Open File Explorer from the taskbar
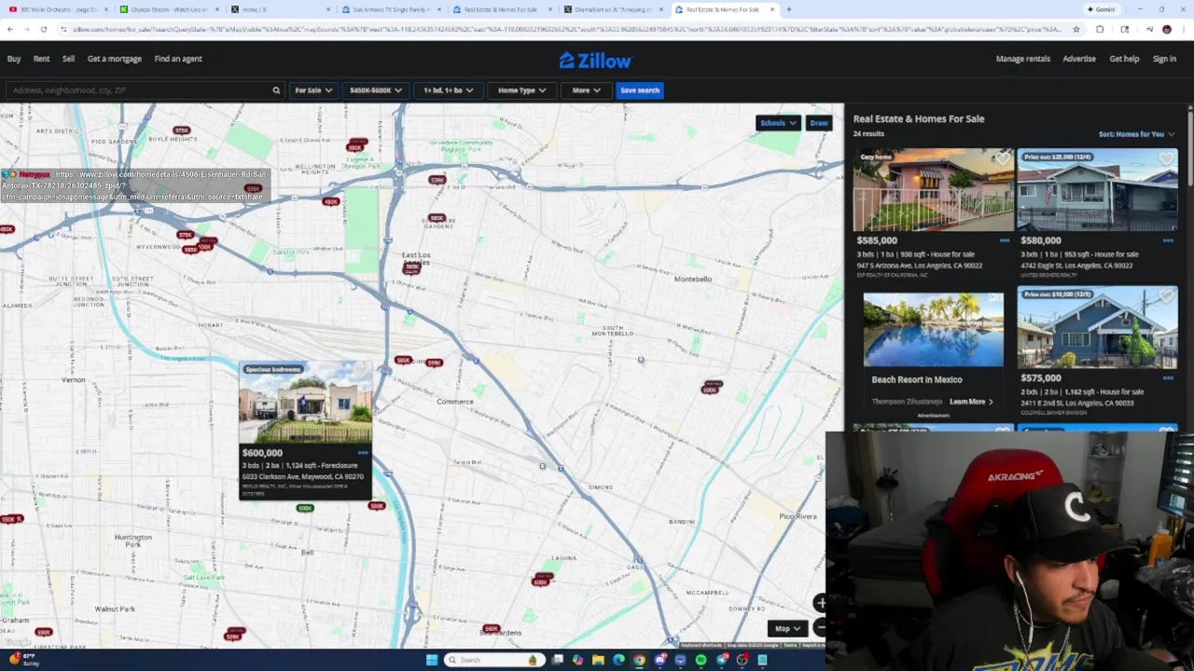Image resolution: width=1194 pixels, height=671 pixels. (598, 660)
